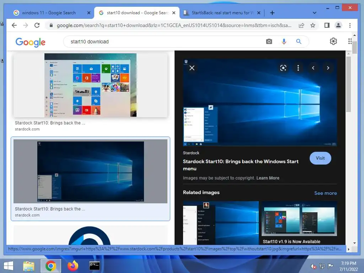Image resolution: width=364 pixels, height=273 pixels.
Task: See more related images
Action: 326,193
